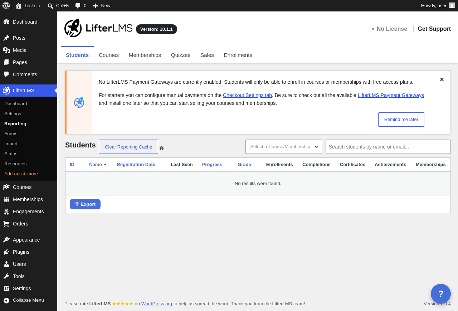
Task: Switch to the Sales reporting tab
Action: point(207,55)
